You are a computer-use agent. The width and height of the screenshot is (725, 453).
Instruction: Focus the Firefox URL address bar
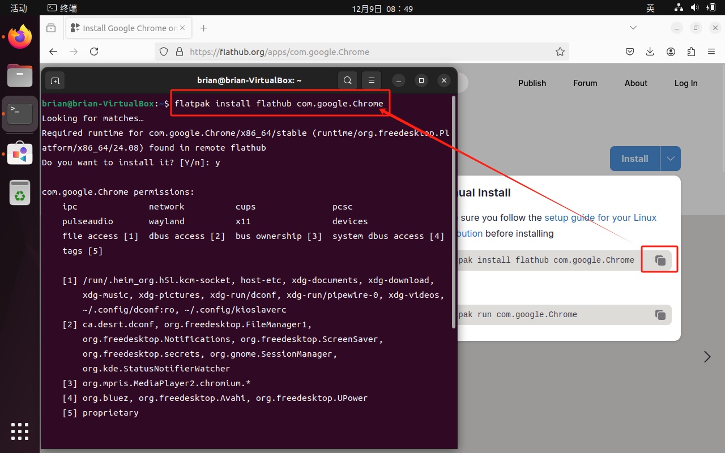coord(362,52)
